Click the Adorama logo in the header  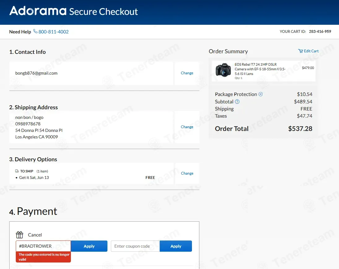click(38, 11)
